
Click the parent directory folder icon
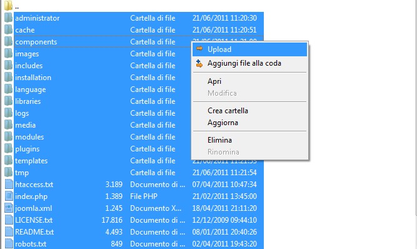click(x=9, y=6)
